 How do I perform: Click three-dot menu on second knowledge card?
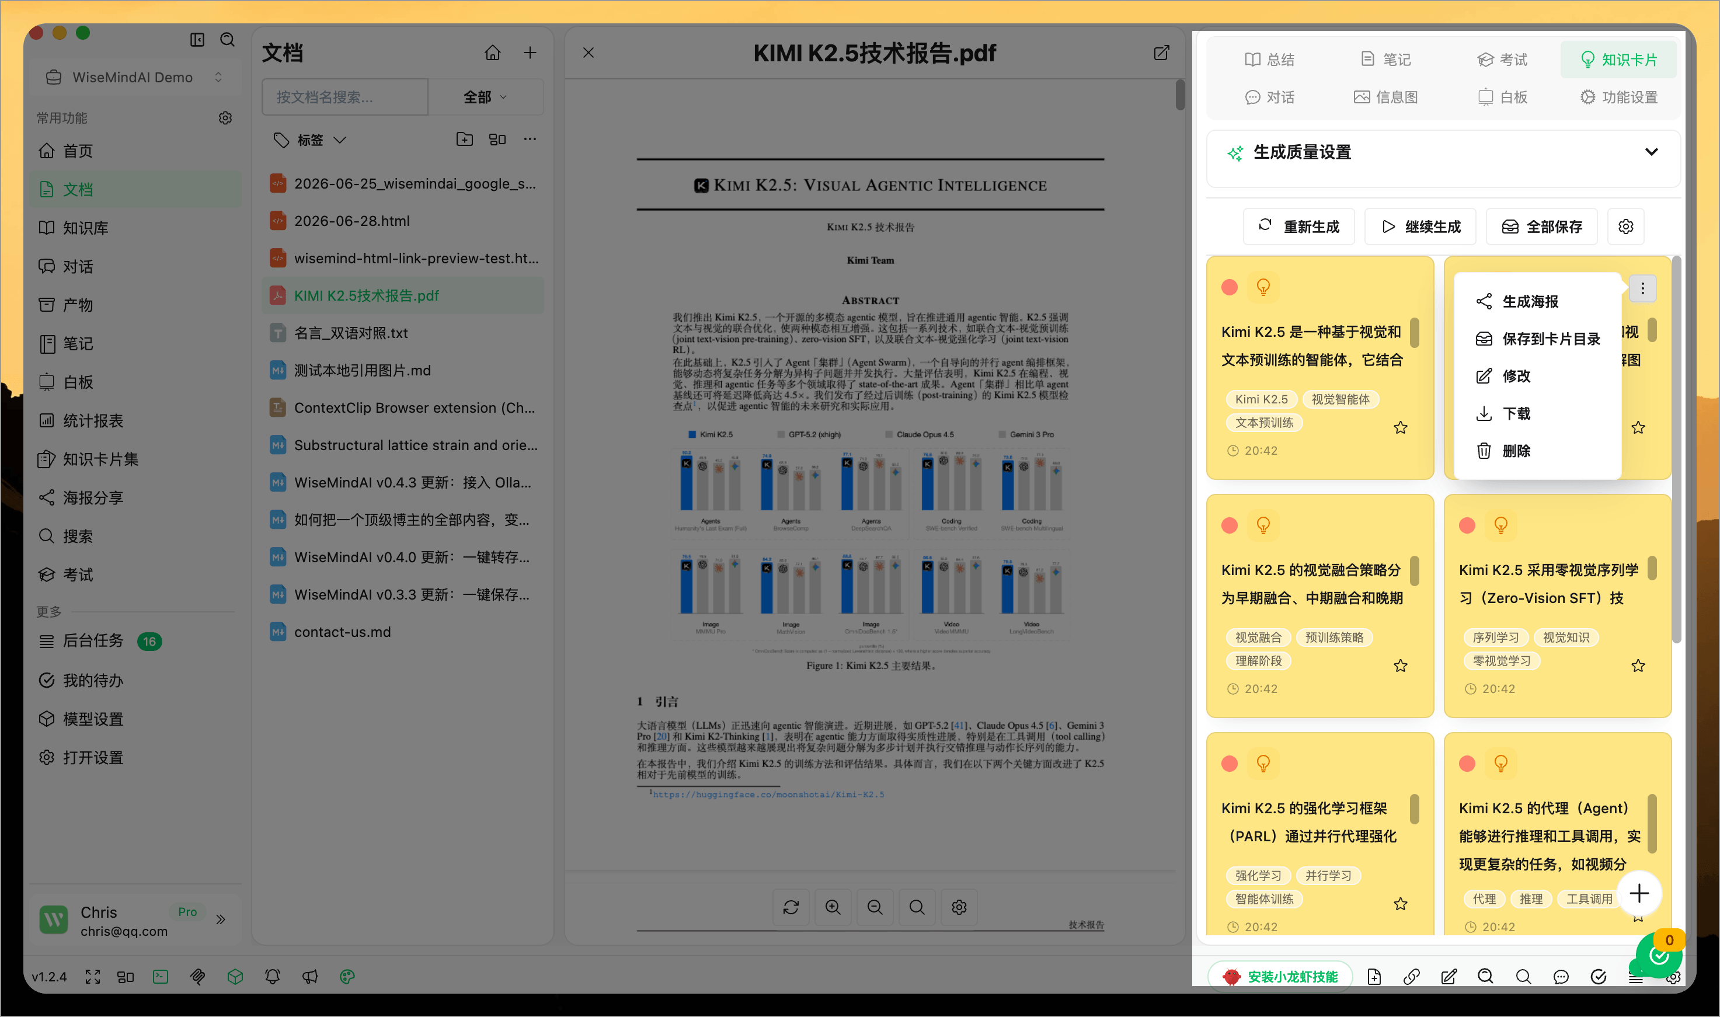(x=1642, y=288)
